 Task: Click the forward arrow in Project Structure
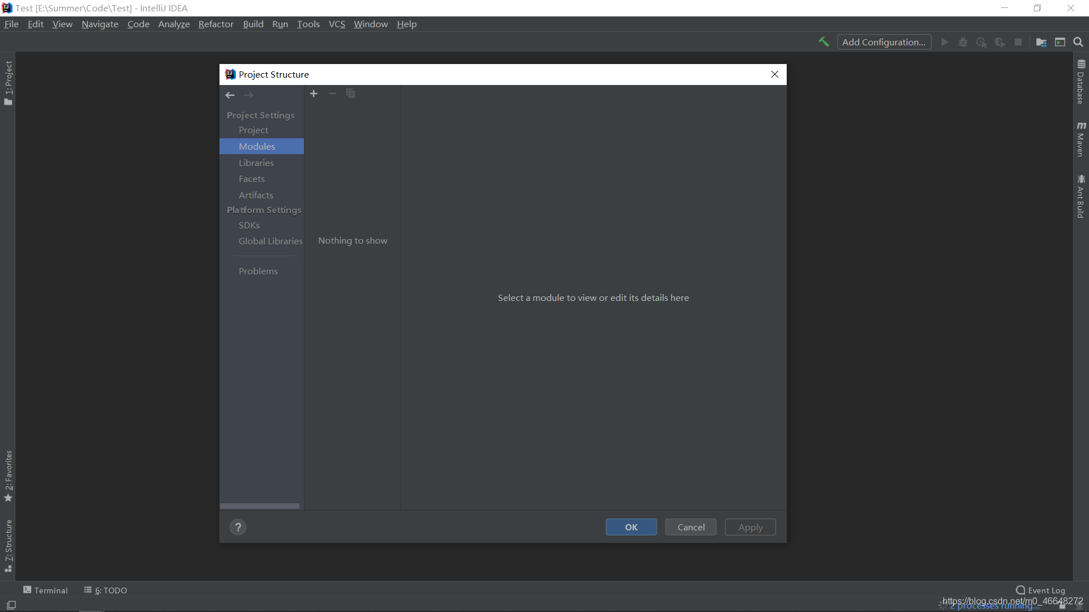[x=248, y=95]
